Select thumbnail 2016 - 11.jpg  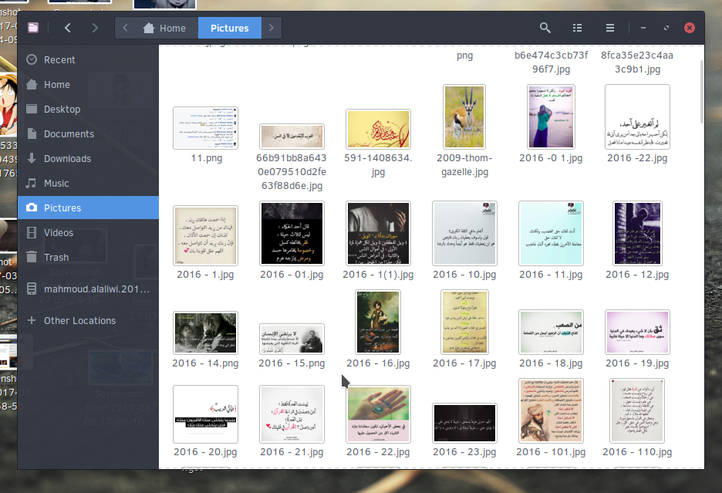(551, 233)
